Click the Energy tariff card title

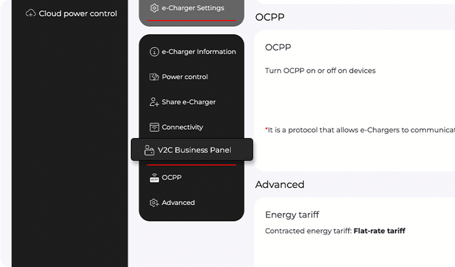point(292,215)
